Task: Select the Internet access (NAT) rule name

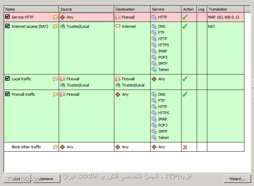Action: click(x=30, y=26)
